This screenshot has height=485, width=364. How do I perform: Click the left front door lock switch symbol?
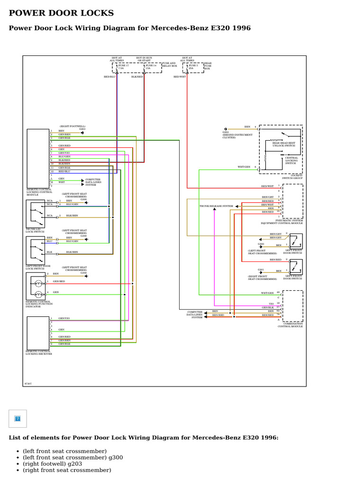(x=36, y=251)
